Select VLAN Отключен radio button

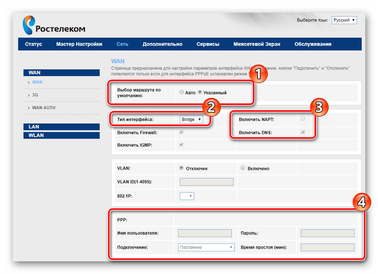181,168
